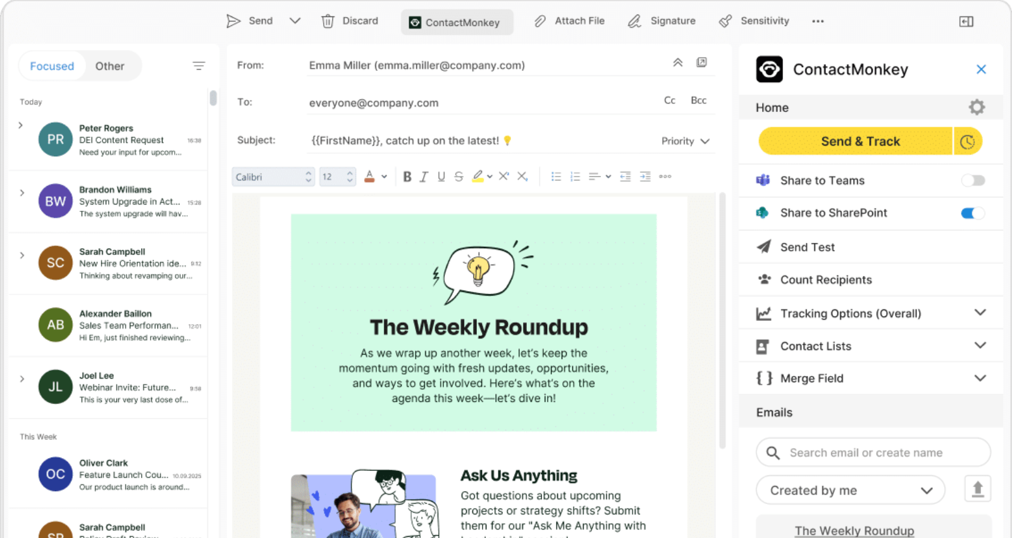Viewport: 1012px width, 538px height.
Task: Switch to the Focused inbox tab
Action: point(52,66)
